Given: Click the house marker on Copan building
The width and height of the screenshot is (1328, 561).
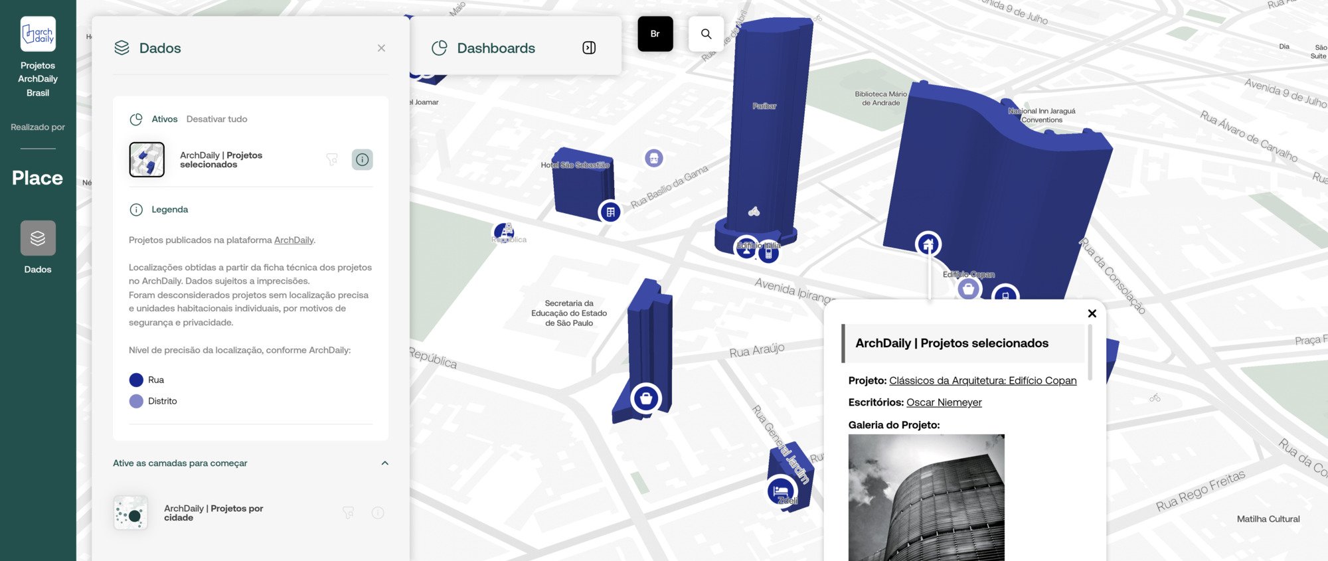Looking at the screenshot, I should pos(928,244).
